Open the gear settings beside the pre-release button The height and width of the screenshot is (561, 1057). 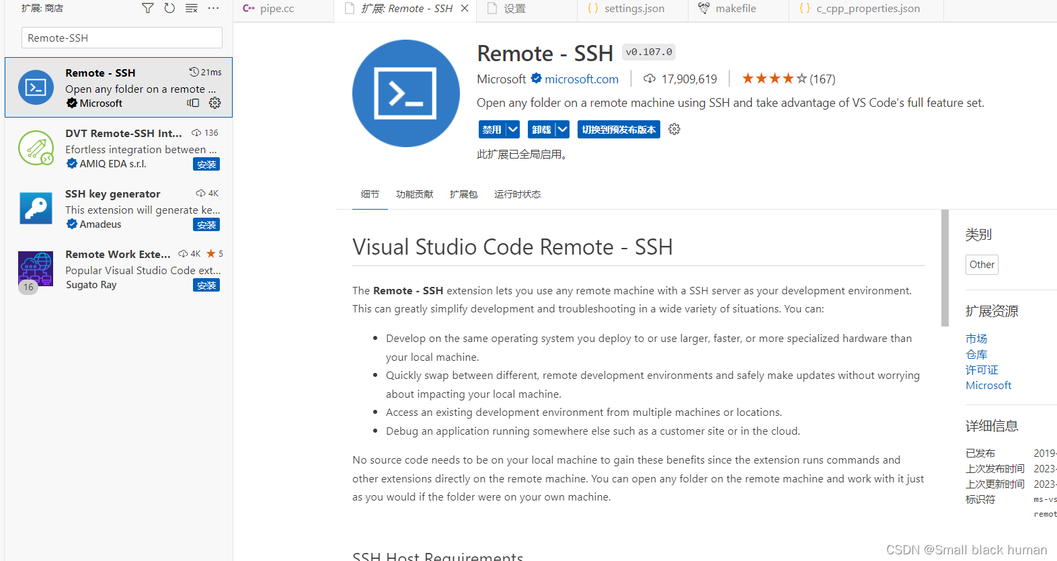pyautogui.click(x=674, y=129)
